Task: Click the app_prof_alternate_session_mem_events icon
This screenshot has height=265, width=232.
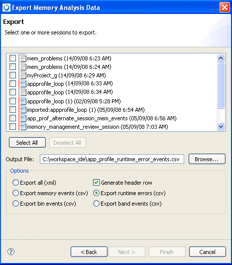Action: (22, 118)
